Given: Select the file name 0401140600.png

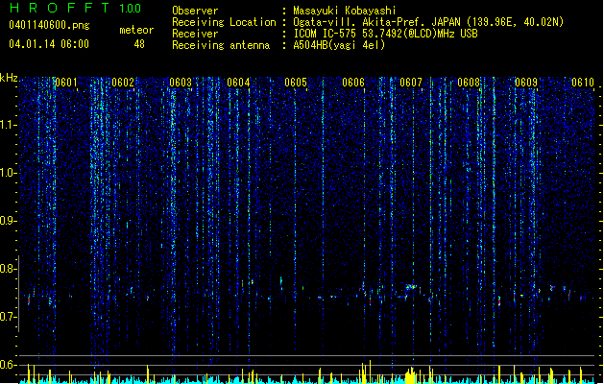Looking at the screenshot, I should click(x=49, y=26).
